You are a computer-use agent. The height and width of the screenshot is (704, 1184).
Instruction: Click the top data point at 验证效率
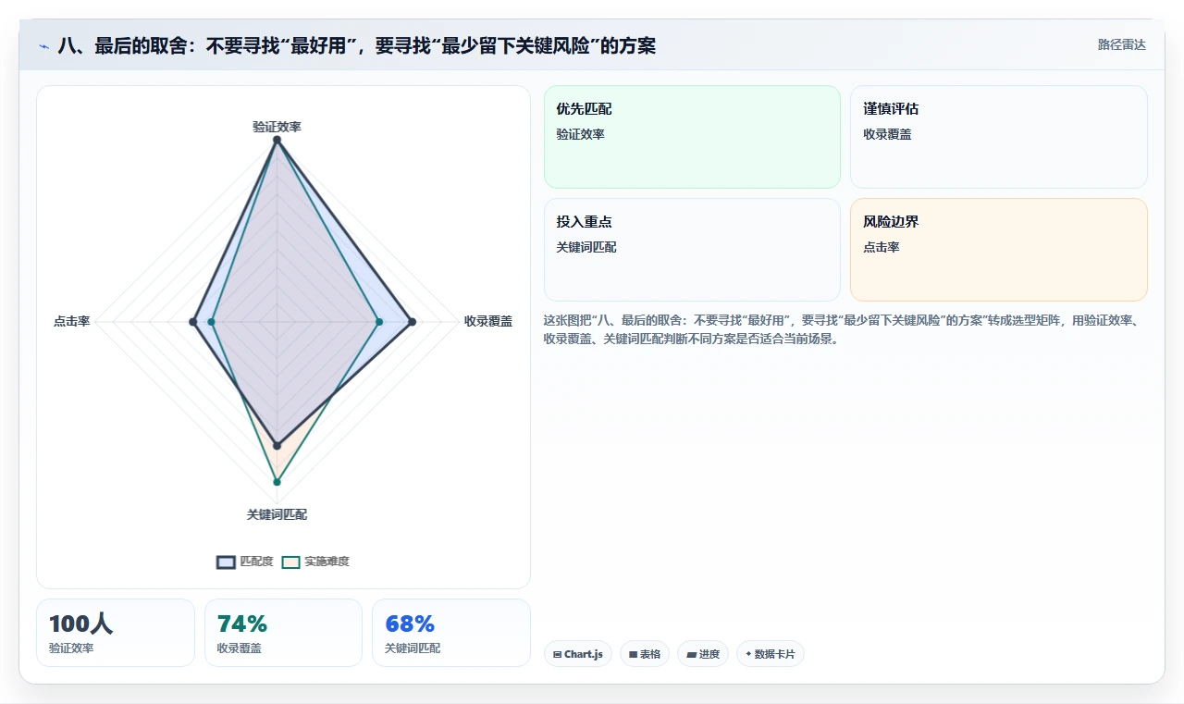coord(277,140)
